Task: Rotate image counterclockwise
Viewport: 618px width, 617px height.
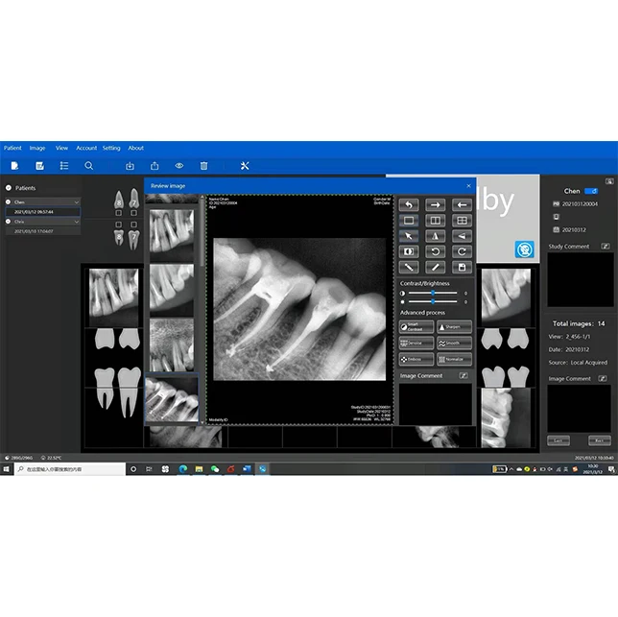Action: [x=435, y=251]
